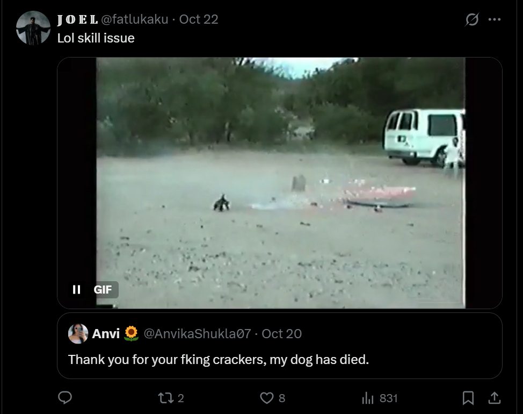
Task: Pause the playing GIF
Action: point(76,289)
